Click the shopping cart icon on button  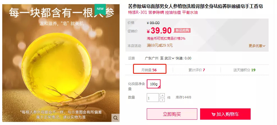tap(213, 114)
